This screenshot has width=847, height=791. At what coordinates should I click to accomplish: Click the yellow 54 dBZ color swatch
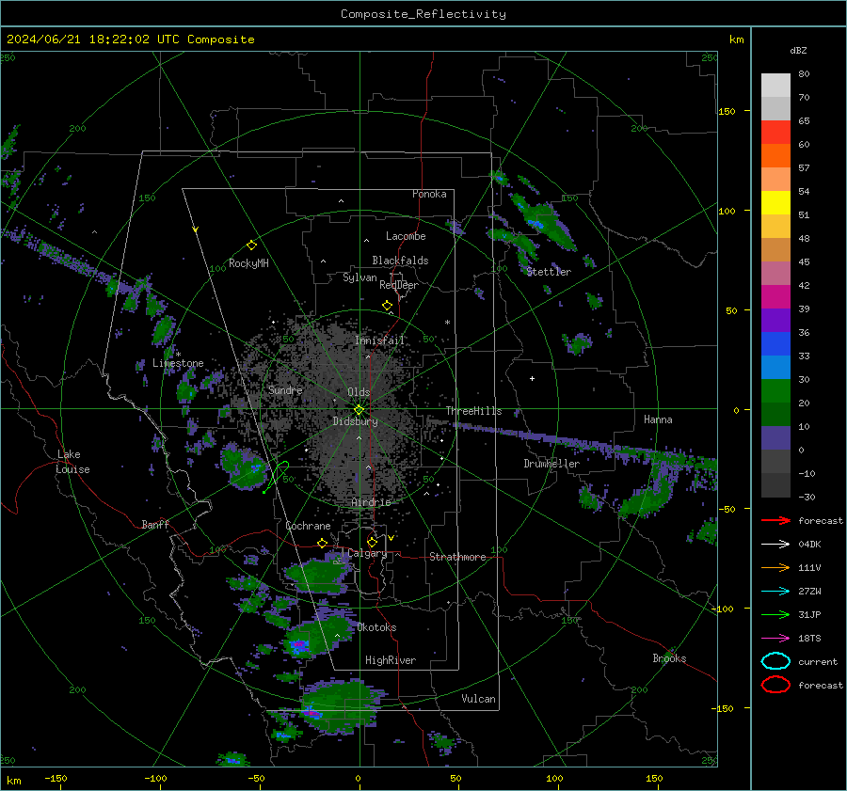(775, 202)
